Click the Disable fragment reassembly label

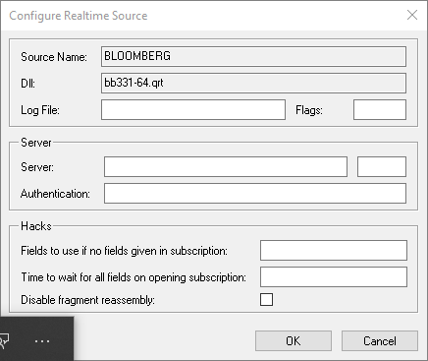[87, 300]
